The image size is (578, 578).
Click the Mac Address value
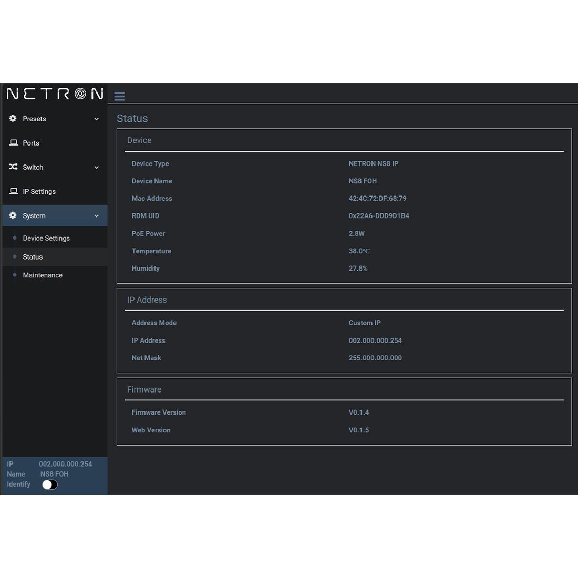(x=377, y=199)
